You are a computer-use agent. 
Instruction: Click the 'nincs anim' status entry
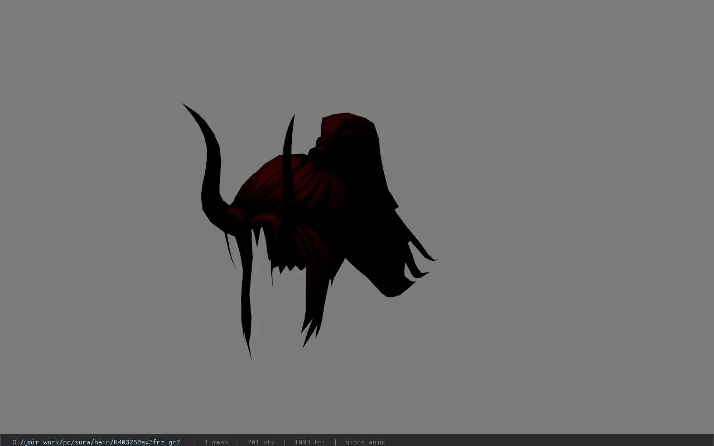(x=365, y=442)
